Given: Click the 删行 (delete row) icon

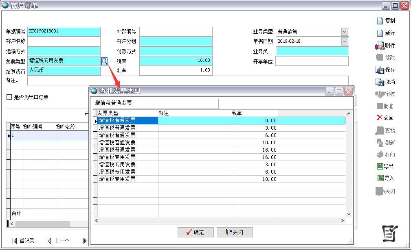Looking at the screenshot, I should pos(380,45).
